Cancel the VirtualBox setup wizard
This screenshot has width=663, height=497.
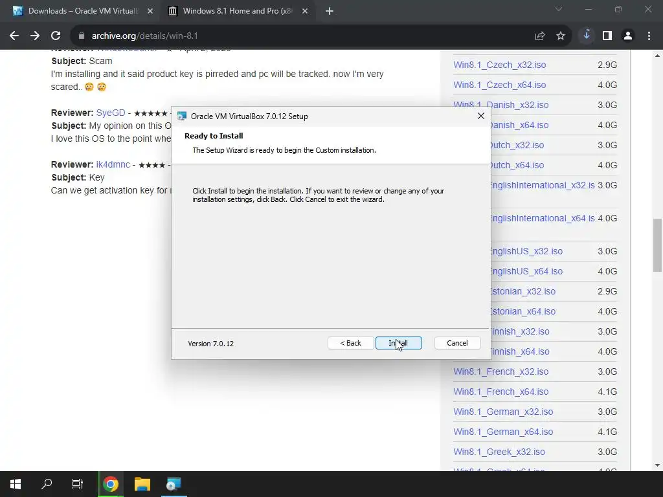(x=457, y=343)
